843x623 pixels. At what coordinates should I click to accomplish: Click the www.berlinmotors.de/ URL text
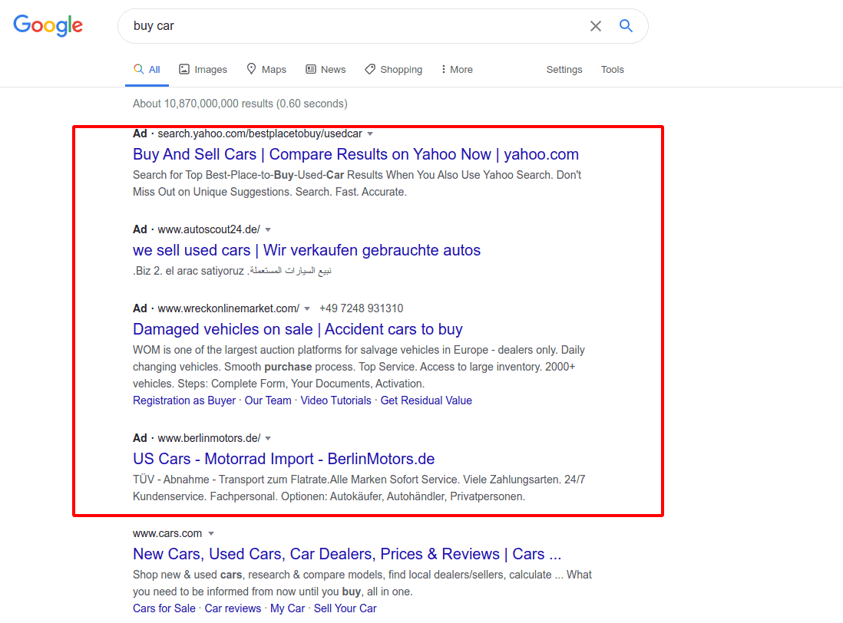click(x=209, y=438)
